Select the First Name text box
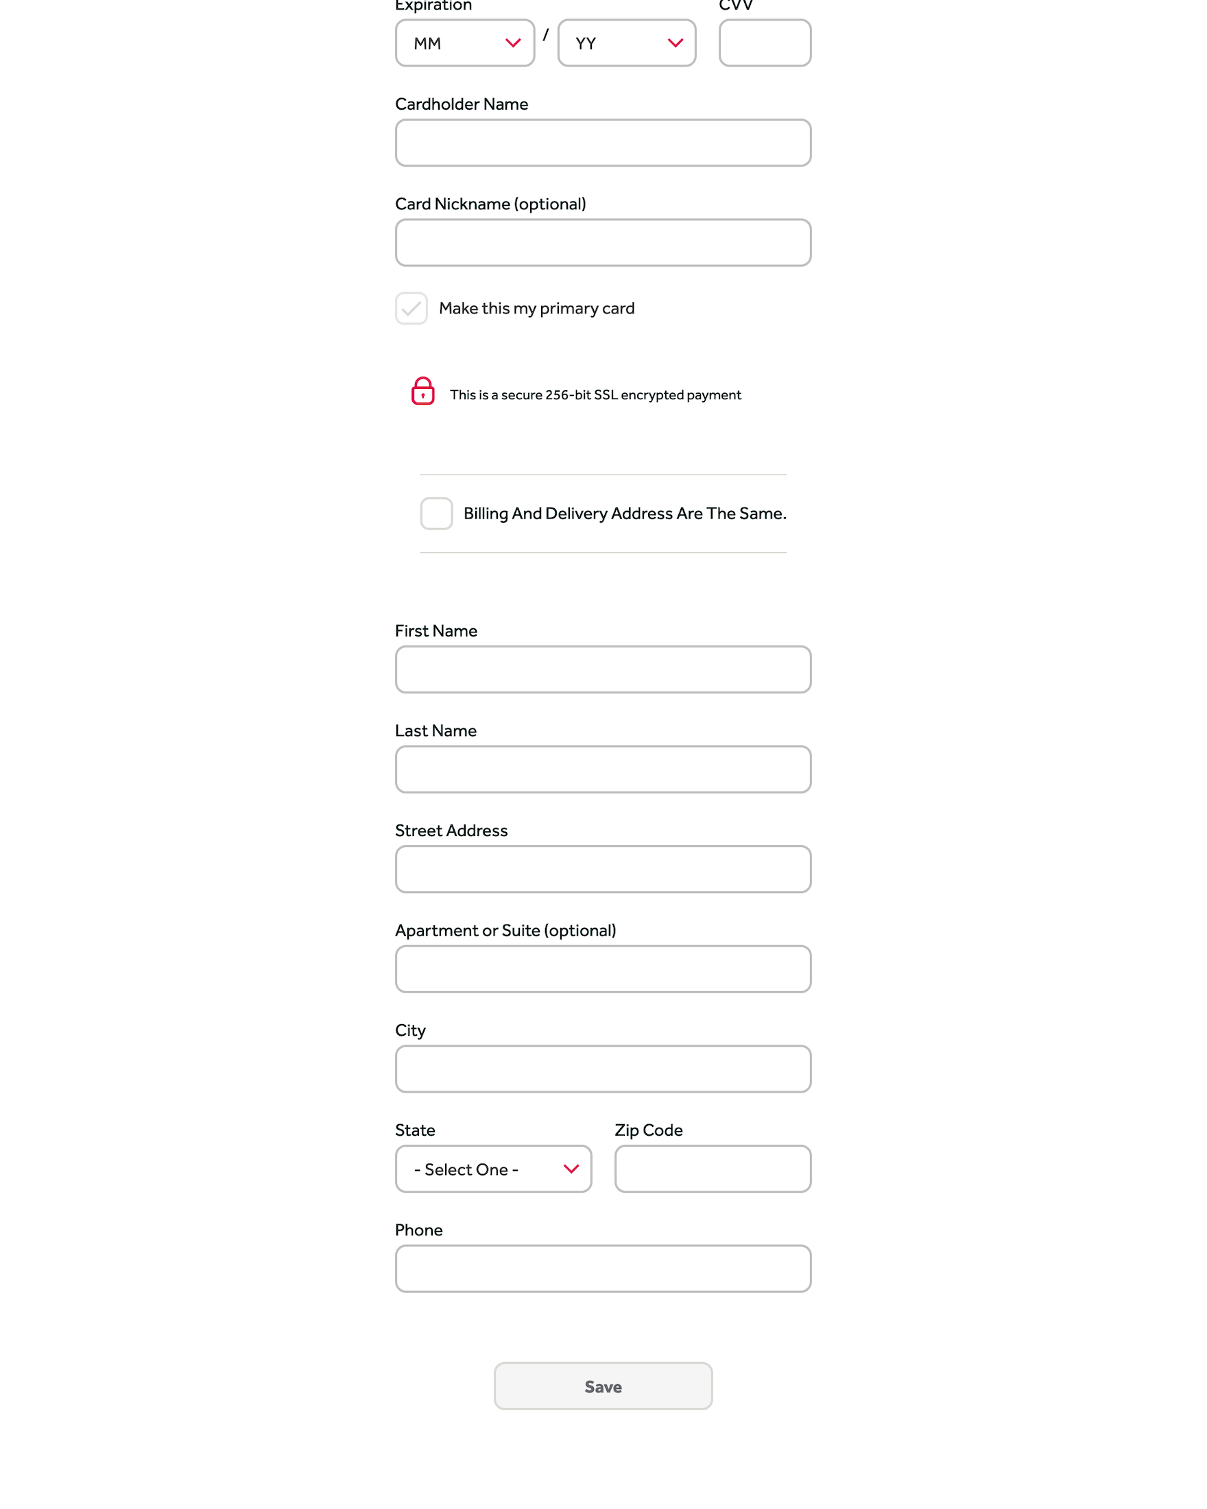 603,670
